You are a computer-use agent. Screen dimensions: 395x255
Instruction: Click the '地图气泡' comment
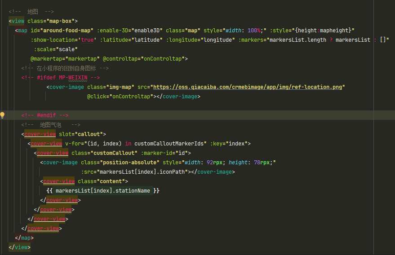pos(51,125)
